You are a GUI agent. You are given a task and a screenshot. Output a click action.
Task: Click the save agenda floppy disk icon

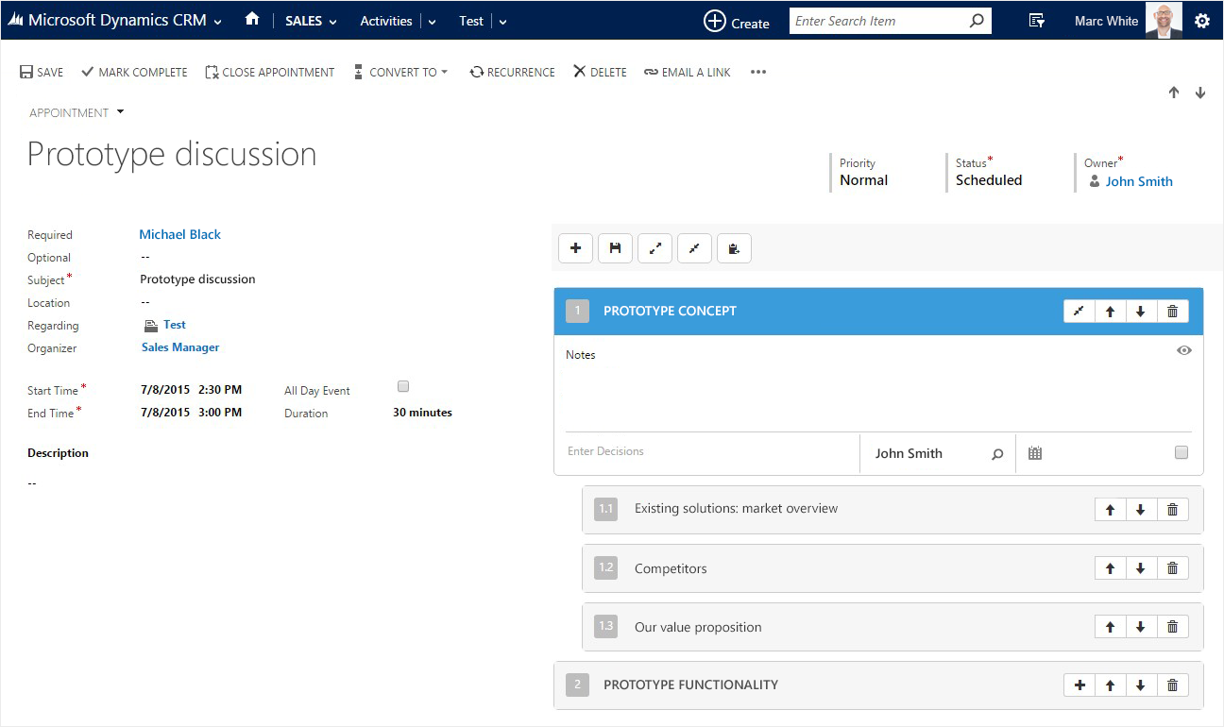pos(615,248)
